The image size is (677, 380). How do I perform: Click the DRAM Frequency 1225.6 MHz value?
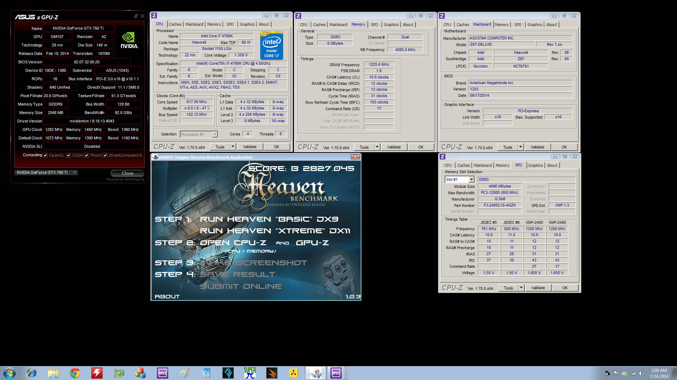tap(379, 64)
